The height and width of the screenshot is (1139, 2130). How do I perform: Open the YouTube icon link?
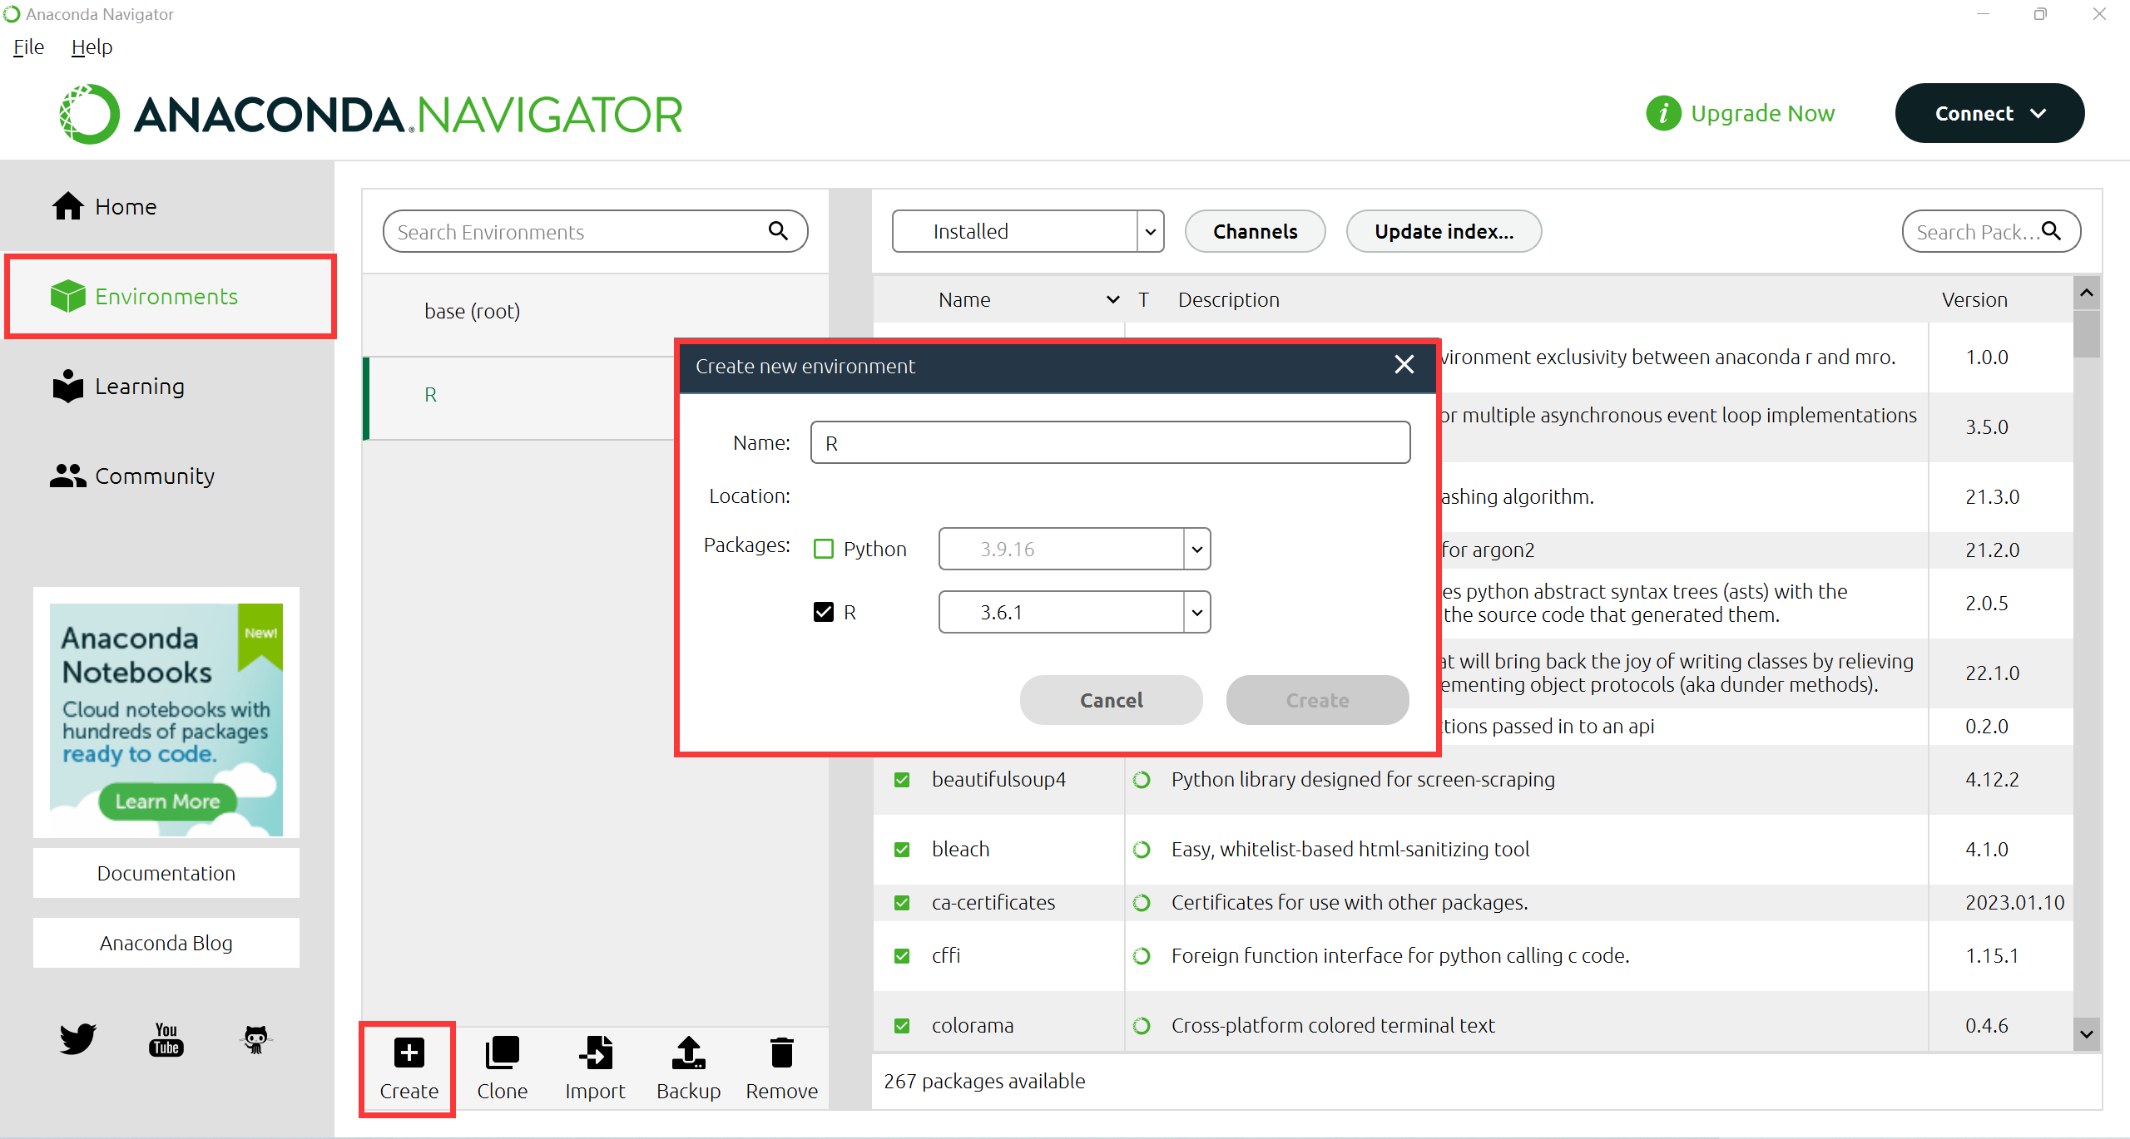(166, 1038)
